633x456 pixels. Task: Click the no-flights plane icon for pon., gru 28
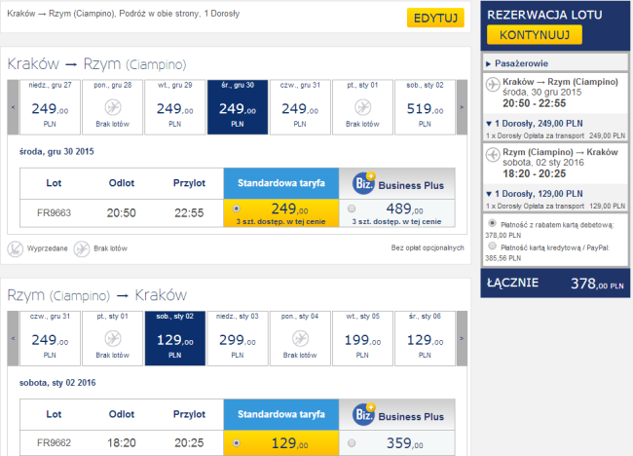coord(113,107)
